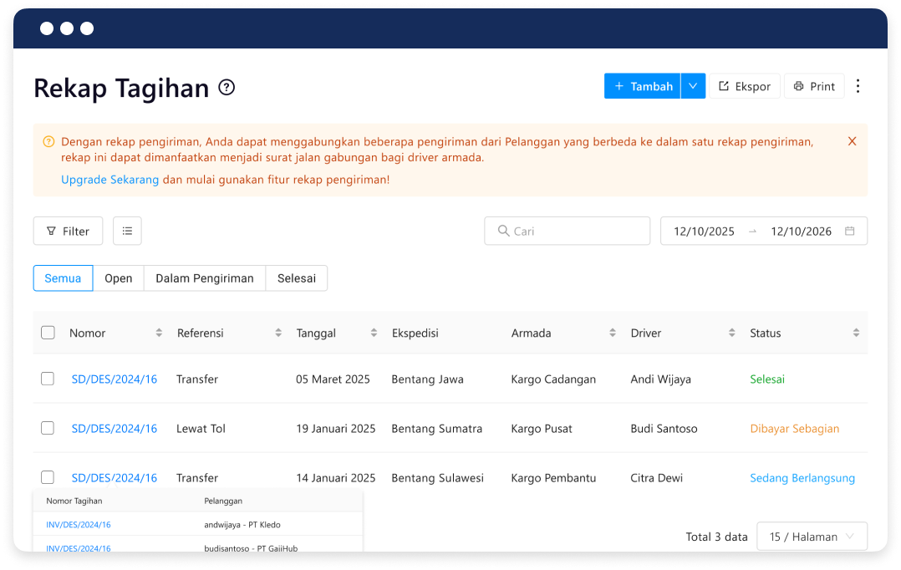Sort the table by Status column
901x570 pixels.
tap(856, 333)
